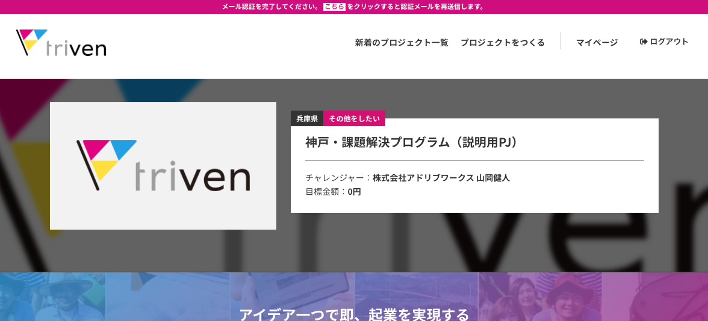Select the その他をしたい category tag
The width and height of the screenshot is (708, 321).
click(x=354, y=118)
